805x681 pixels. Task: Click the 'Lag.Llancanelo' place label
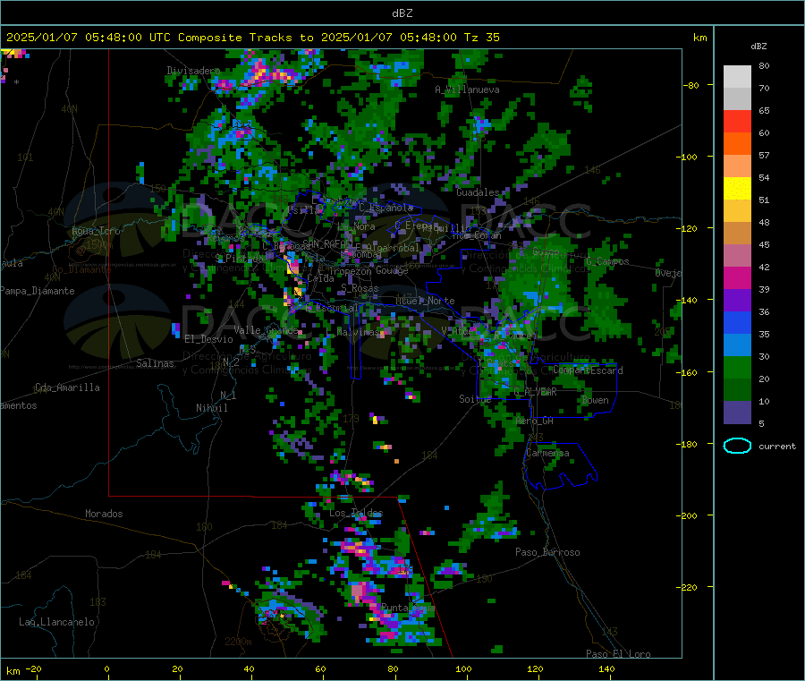(x=56, y=622)
